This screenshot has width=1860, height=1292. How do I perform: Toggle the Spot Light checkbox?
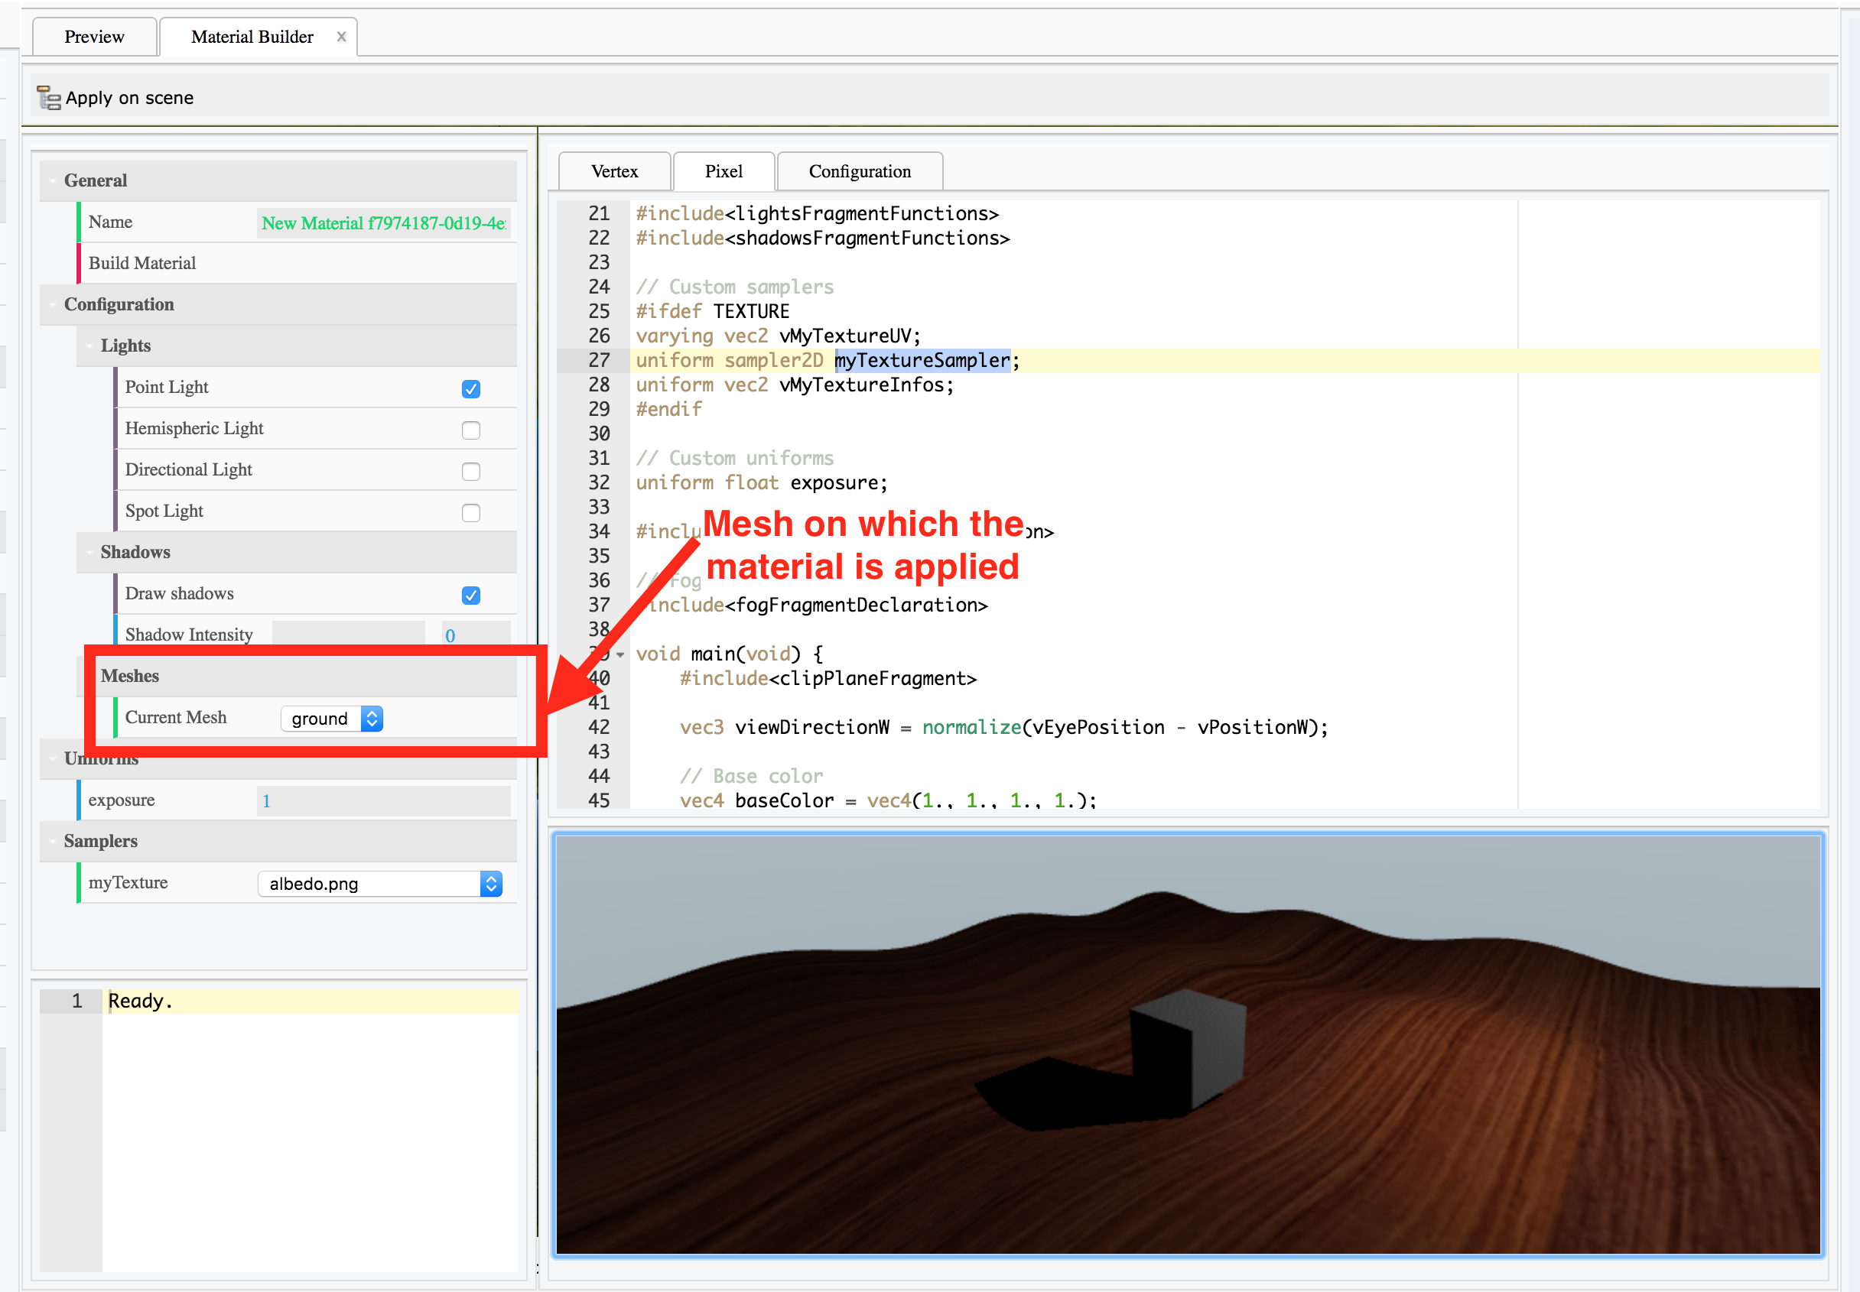470,512
